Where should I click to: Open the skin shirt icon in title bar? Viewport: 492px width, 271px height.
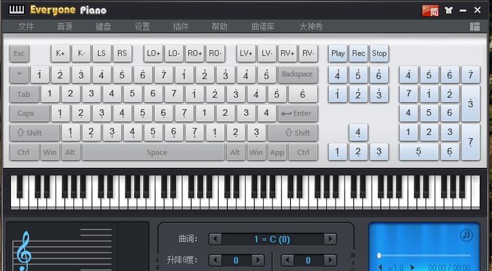tap(449, 11)
